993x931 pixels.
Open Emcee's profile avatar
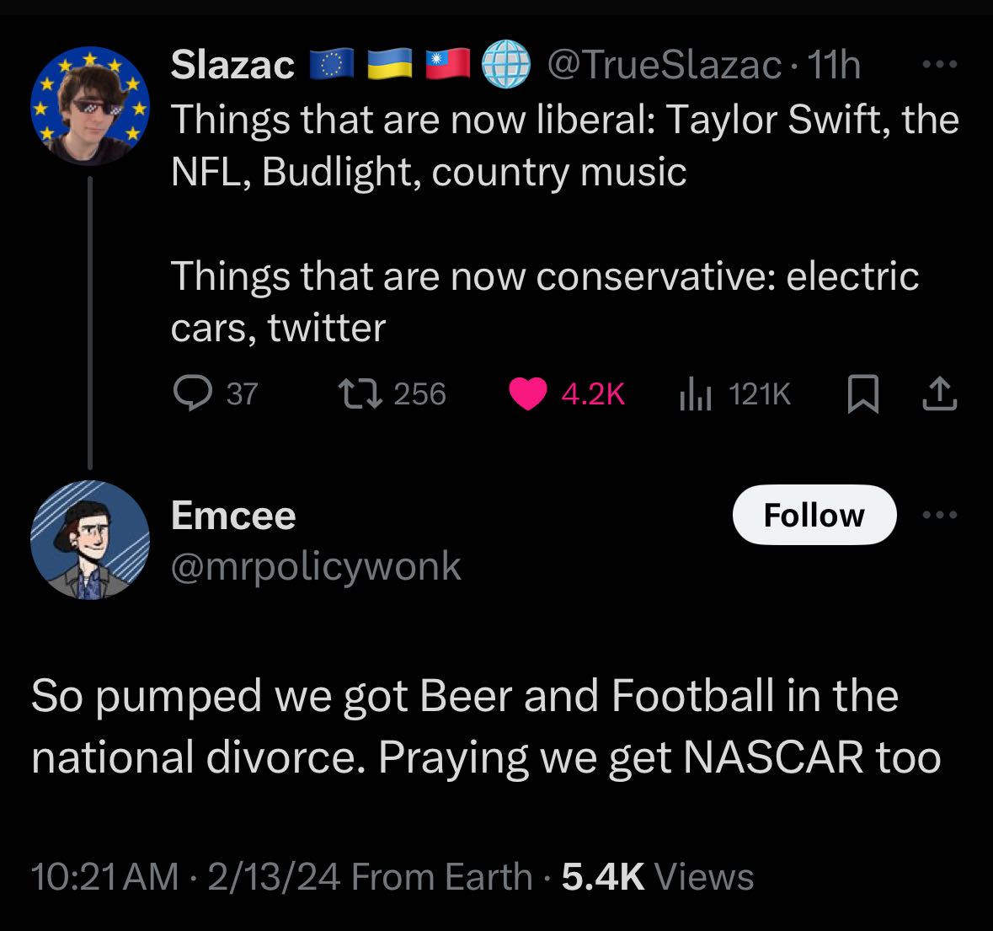90,540
